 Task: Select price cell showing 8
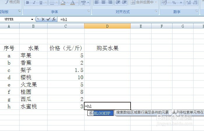tap(66, 92)
